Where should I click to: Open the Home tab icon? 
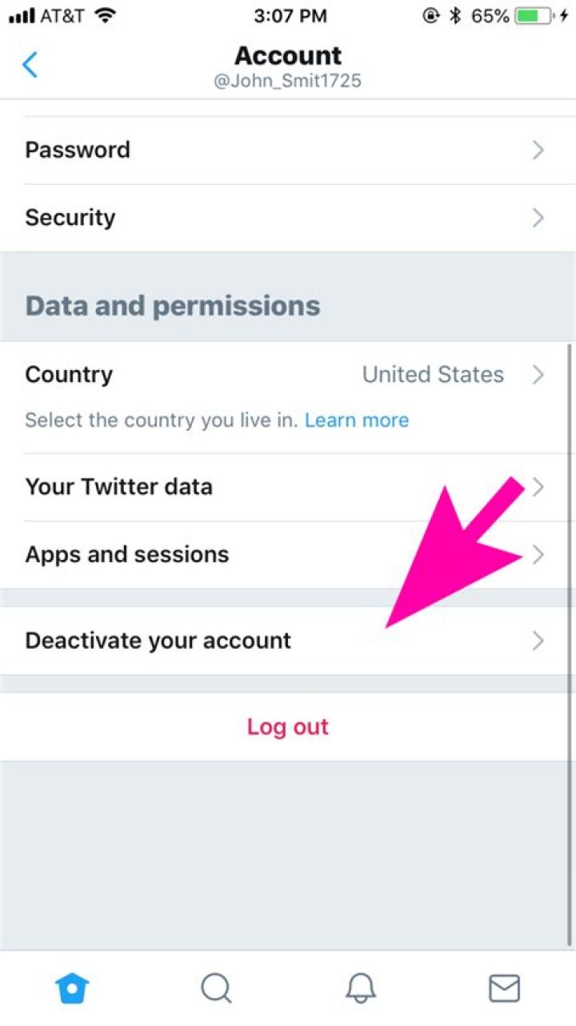72,988
